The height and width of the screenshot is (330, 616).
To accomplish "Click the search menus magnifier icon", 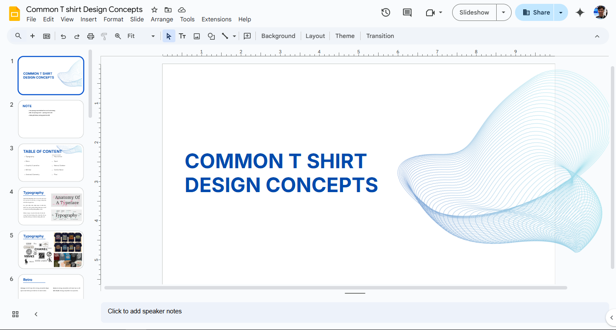I will 18,36.
